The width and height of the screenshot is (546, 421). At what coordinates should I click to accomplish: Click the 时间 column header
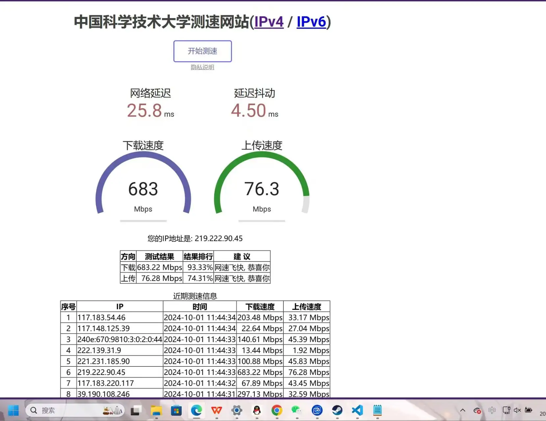pos(200,307)
